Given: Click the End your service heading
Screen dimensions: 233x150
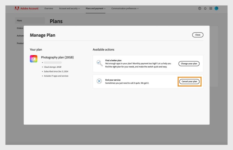Looking at the screenshot, I should coord(113,80).
